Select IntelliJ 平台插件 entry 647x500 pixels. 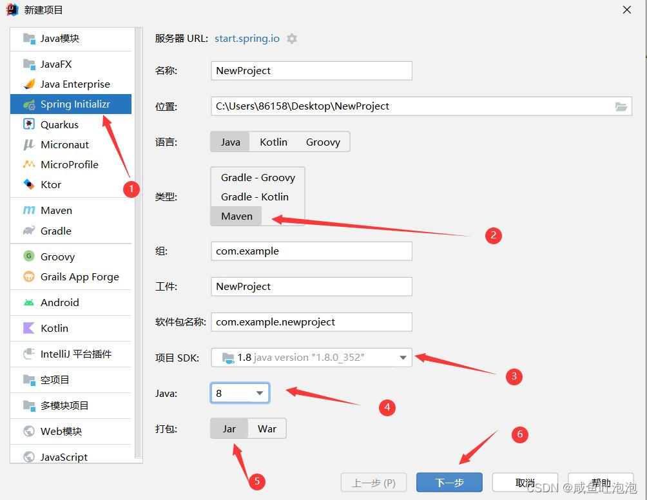click(71, 354)
